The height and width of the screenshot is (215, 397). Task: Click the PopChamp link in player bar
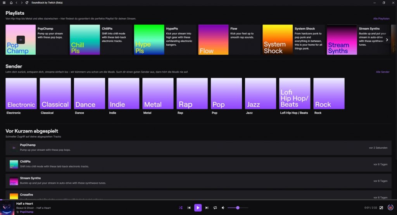[27, 212]
